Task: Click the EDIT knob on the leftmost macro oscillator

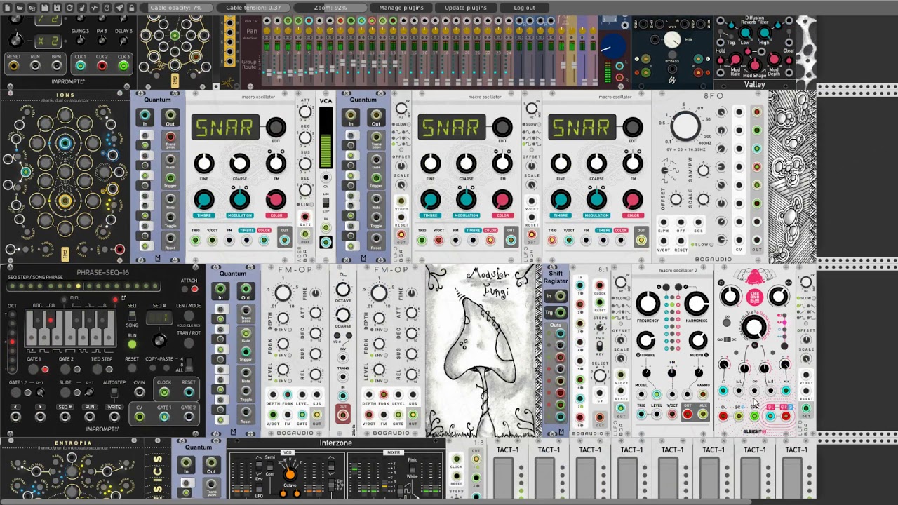Action: click(276, 127)
